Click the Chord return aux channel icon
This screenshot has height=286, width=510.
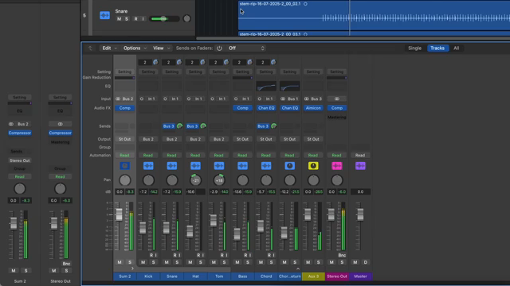tap(290, 166)
